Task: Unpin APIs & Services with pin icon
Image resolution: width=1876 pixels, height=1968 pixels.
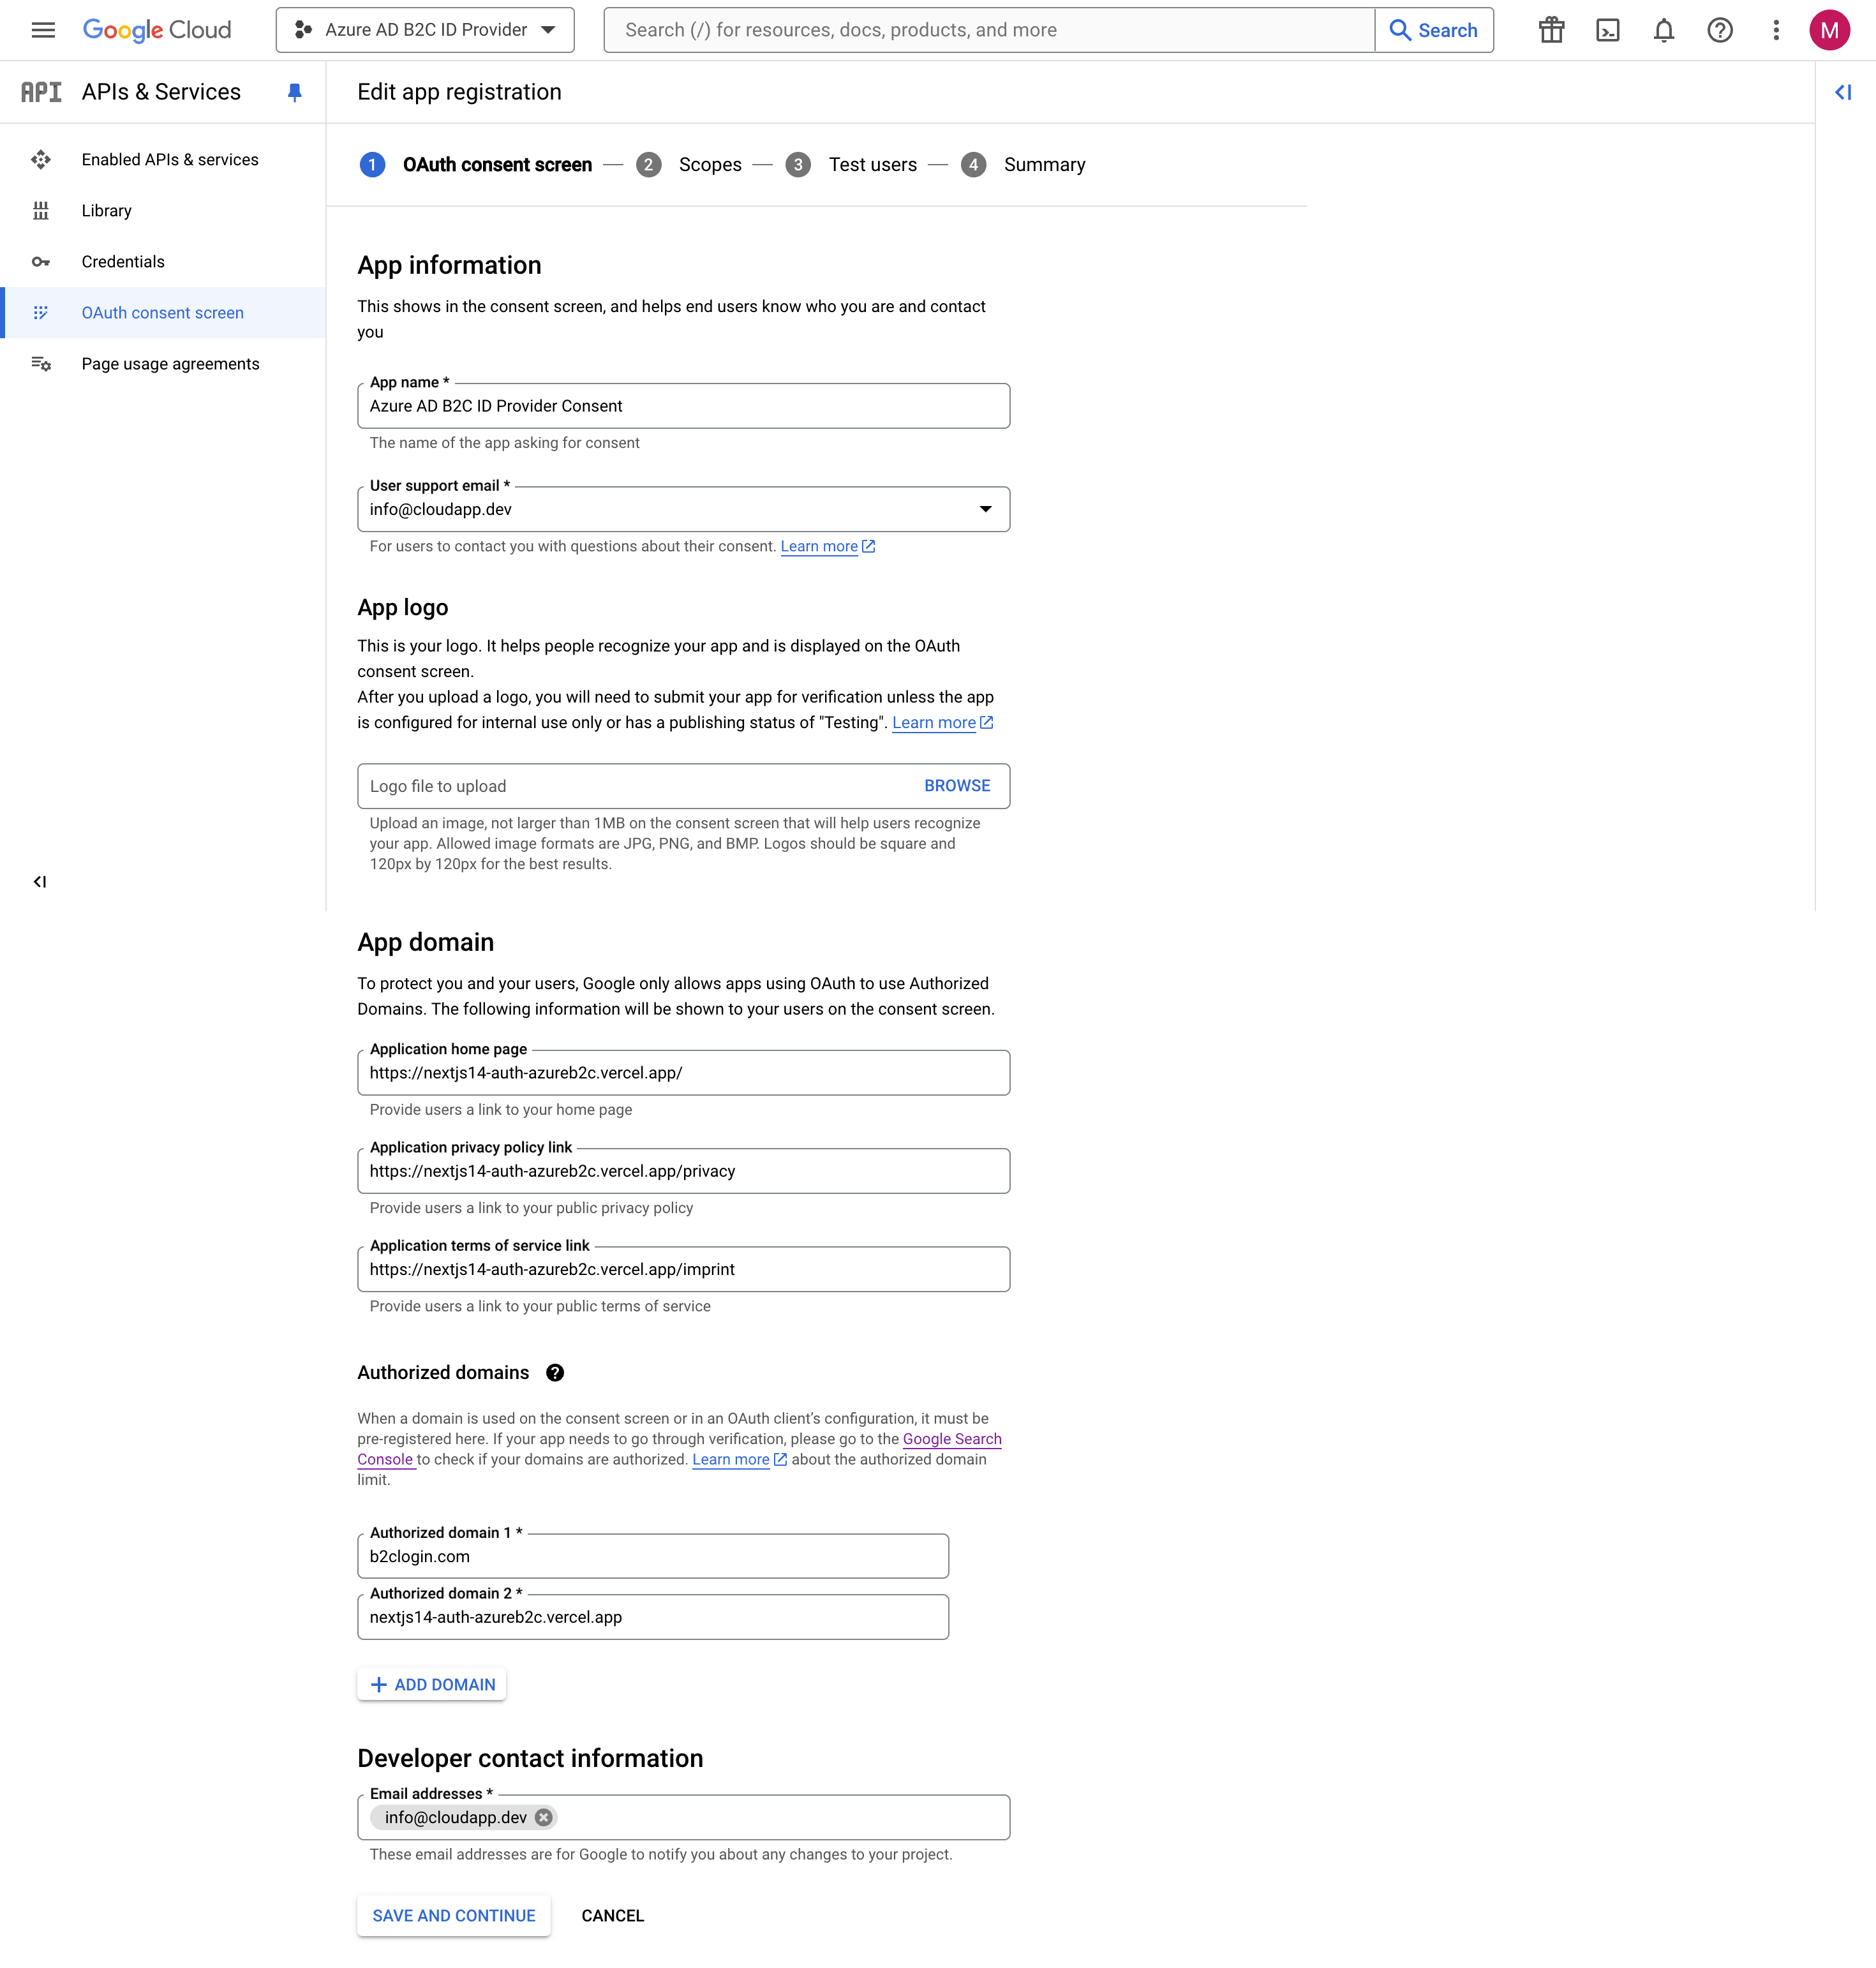Action: click(294, 92)
